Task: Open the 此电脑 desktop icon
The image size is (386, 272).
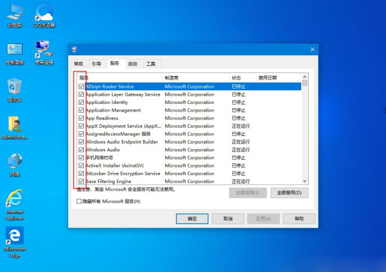Action: tap(15, 15)
